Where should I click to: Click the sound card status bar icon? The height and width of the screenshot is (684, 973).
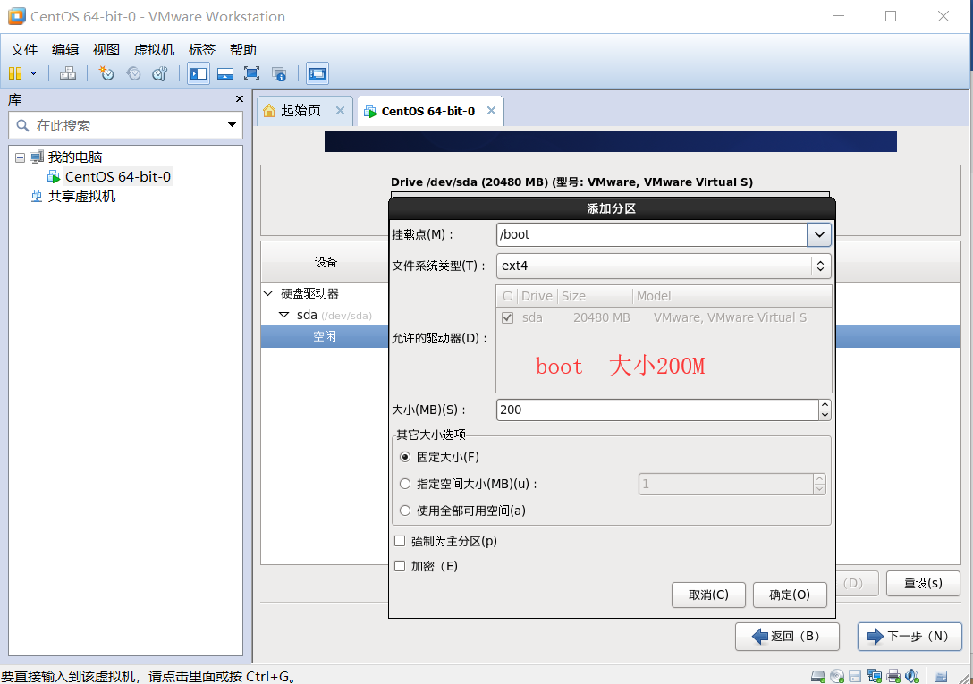pyautogui.click(x=912, y=676)
